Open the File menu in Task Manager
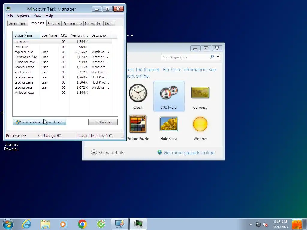The width and height of the screenshot is (307, 230). coord(10,16)
